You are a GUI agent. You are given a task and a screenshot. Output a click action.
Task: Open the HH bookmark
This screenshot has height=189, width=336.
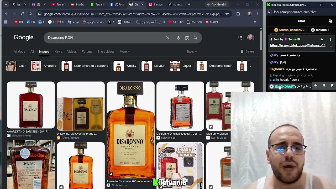pos(19,22)
